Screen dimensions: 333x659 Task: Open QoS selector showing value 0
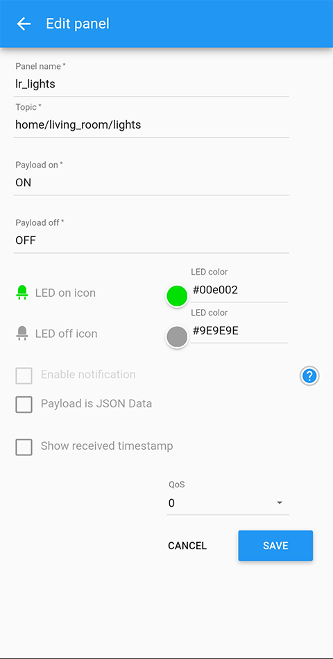point(228,503)
